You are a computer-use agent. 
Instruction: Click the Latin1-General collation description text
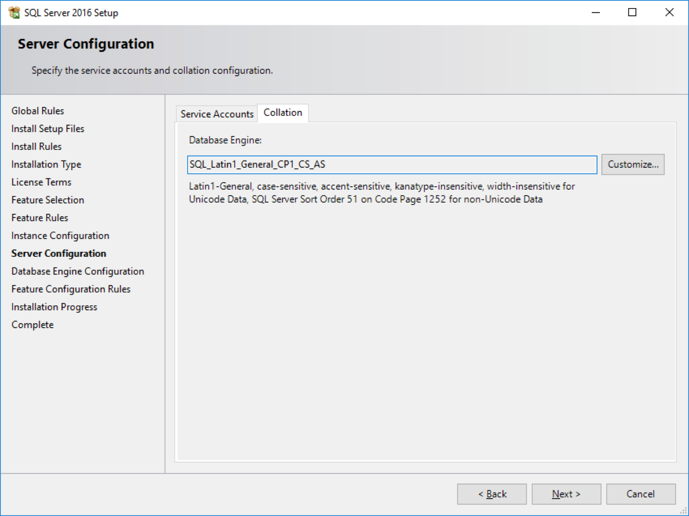tap(382, 193)
